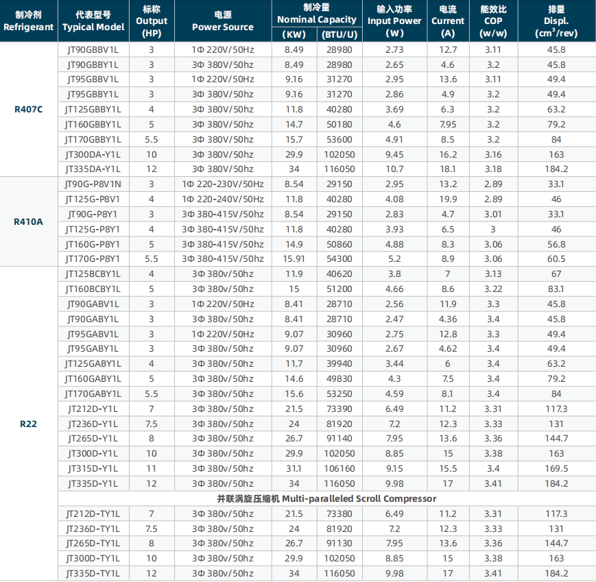The width and height of the screenshot is (596, 582).
Task: Click BTU value 106160
Action: click(x=339, y=469)
